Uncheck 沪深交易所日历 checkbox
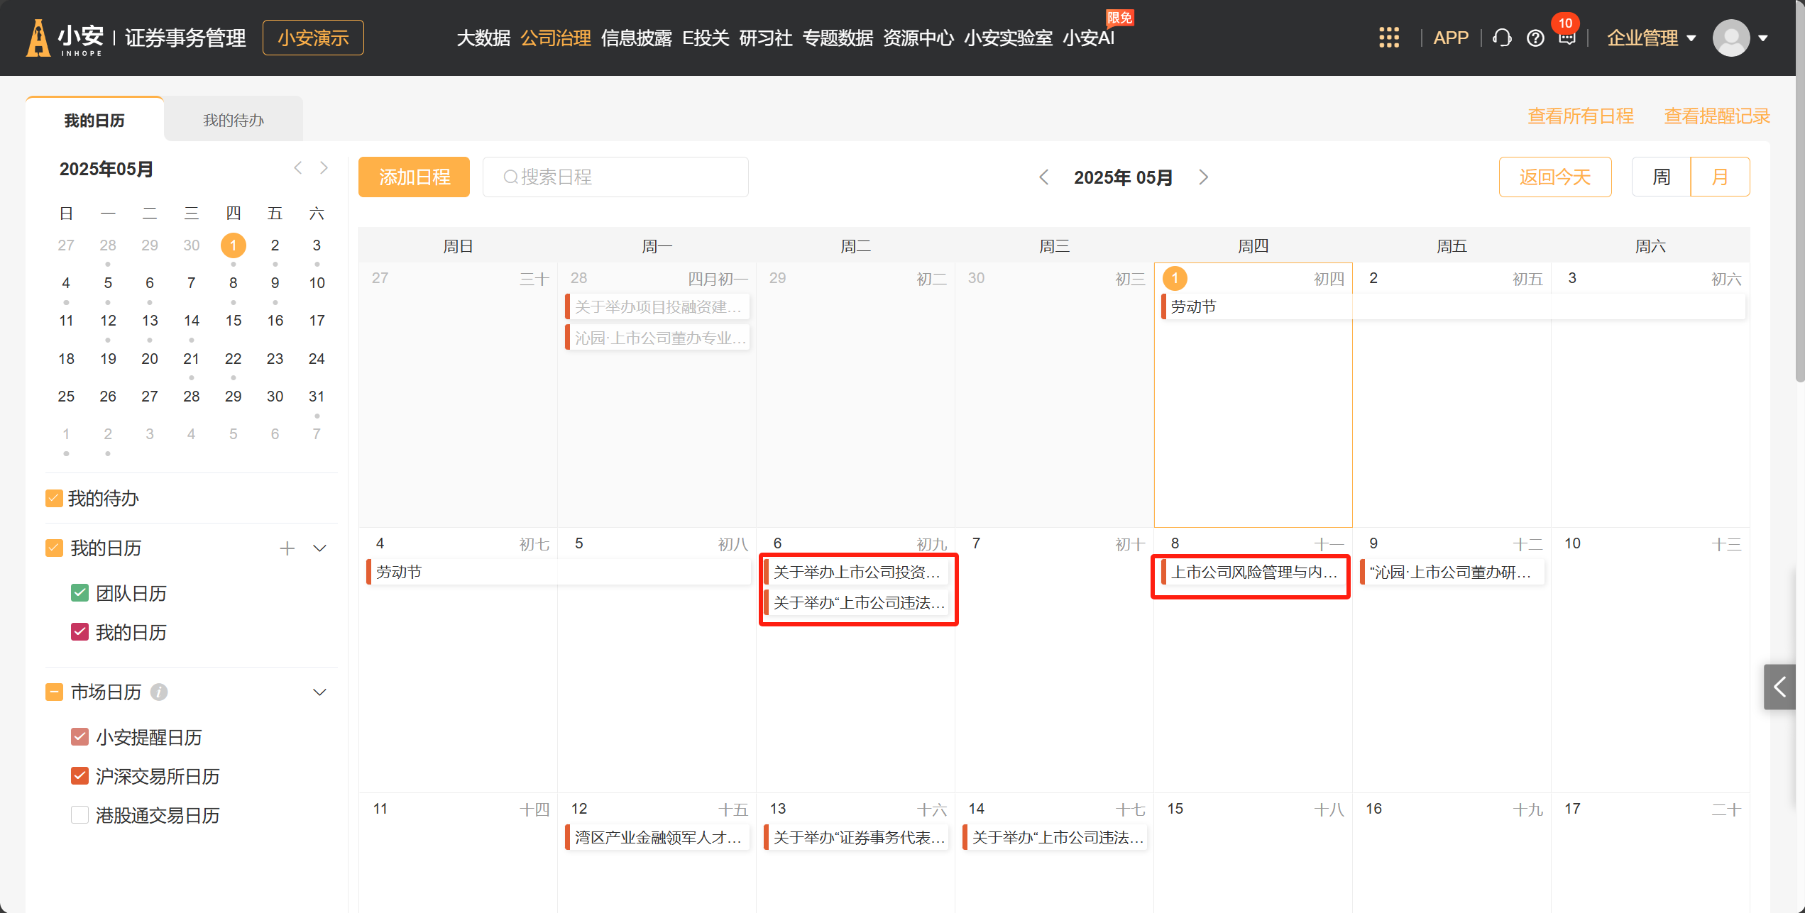The width and height of the screenshot is (1805, 913). 79,776
